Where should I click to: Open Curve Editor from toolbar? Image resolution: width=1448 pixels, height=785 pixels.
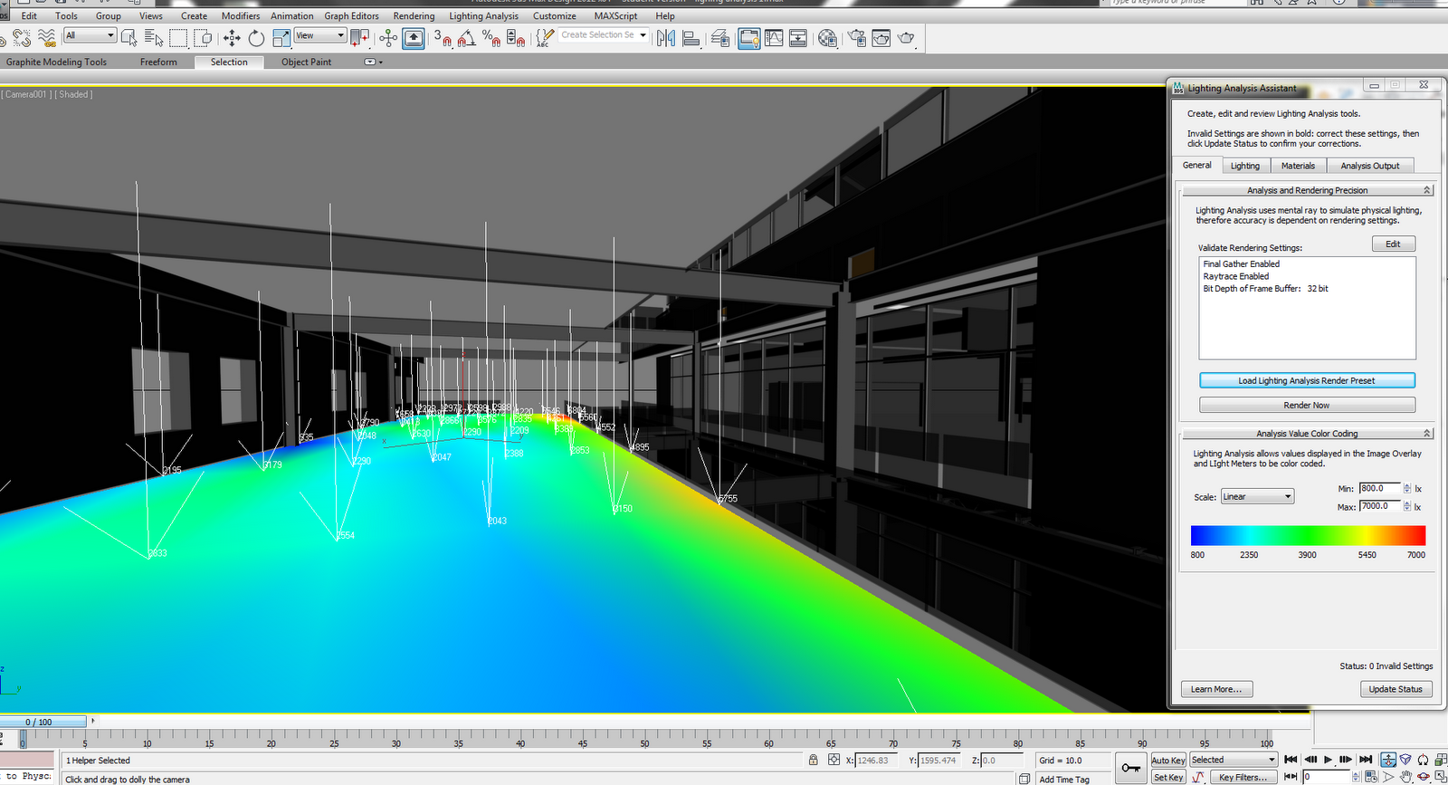point(774,37)
